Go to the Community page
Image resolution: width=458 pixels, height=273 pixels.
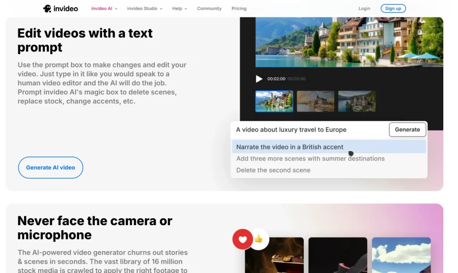tap(209, 8)
